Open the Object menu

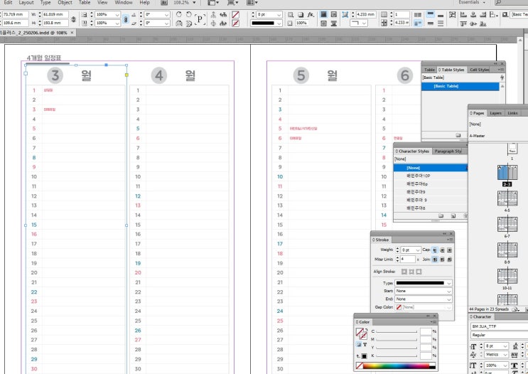point(65,2)
